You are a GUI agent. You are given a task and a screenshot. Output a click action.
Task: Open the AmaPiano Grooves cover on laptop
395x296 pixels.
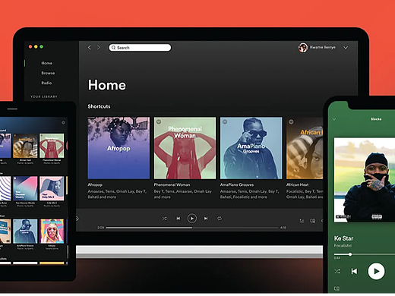tap(251, 148)
